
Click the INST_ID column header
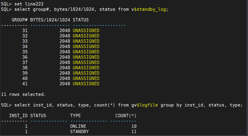point(18,116)
